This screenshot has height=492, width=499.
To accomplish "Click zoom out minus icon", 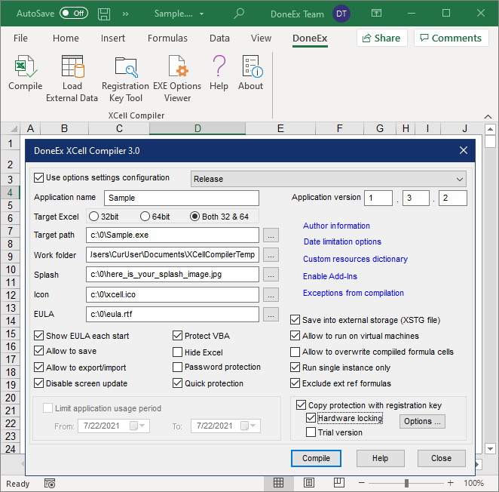I will [362, 483].
